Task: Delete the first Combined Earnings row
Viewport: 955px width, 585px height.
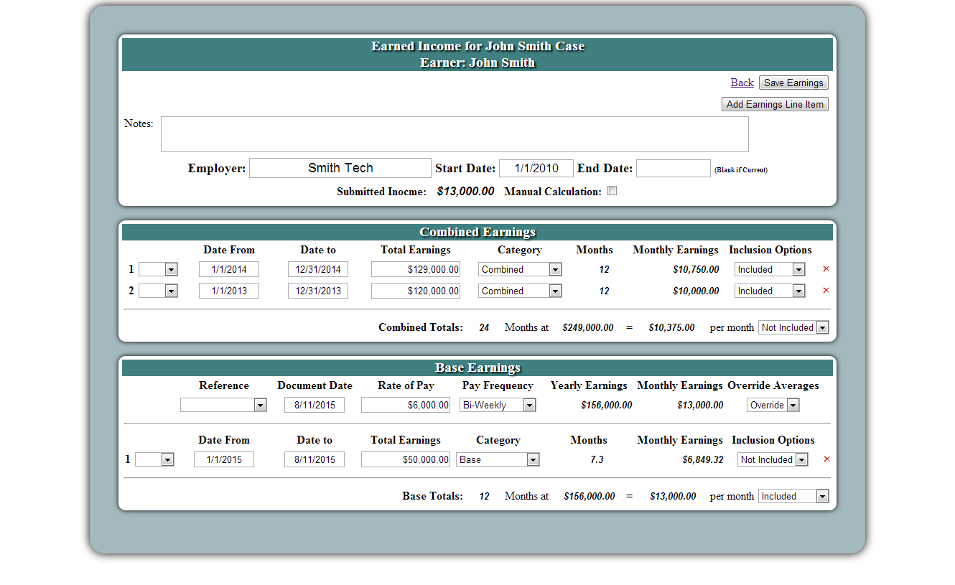Action: pyautogui.click(x=825, y=268)
